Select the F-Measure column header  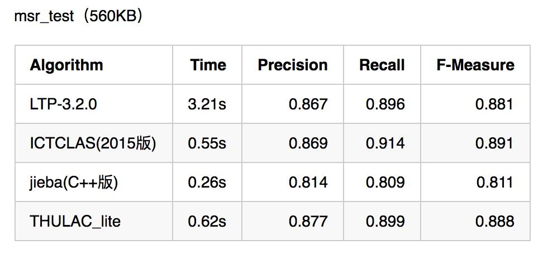[475, 65]
